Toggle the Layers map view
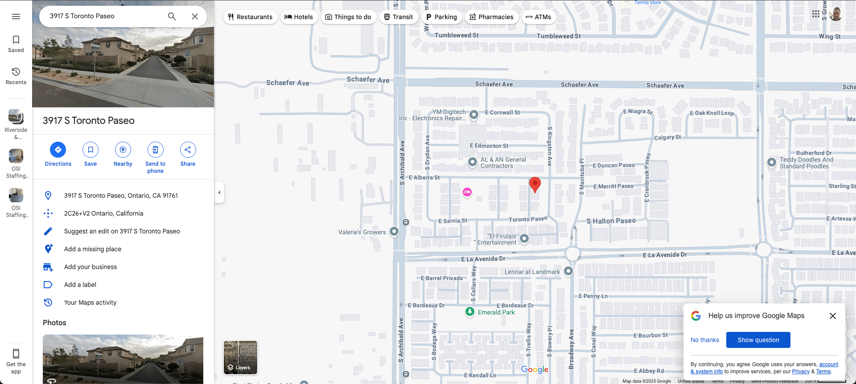 point(240,358)
